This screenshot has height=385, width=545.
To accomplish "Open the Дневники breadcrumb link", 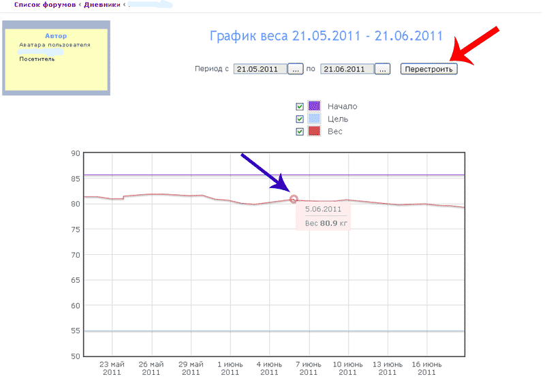I will (x=102, y=4).
